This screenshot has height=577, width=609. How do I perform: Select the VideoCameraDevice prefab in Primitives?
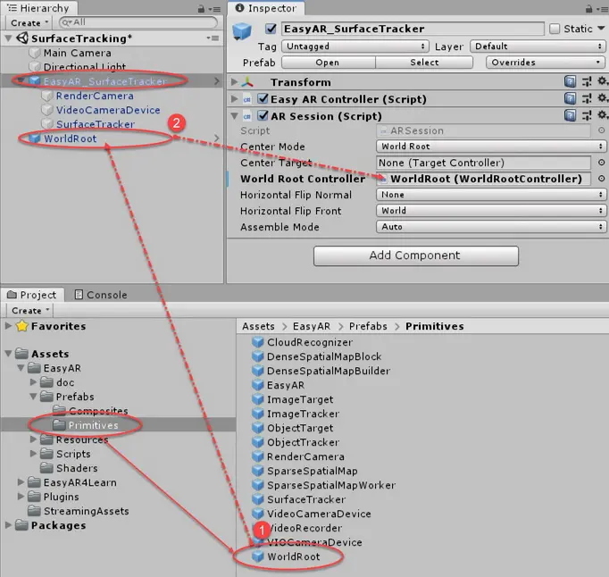[x=312, y=514]
